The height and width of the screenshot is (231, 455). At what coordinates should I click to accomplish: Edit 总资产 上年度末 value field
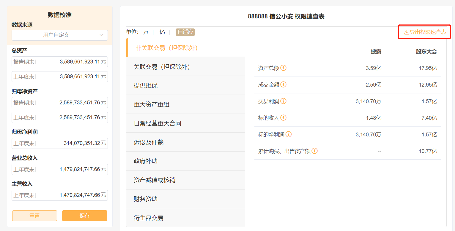click(60, 77)
